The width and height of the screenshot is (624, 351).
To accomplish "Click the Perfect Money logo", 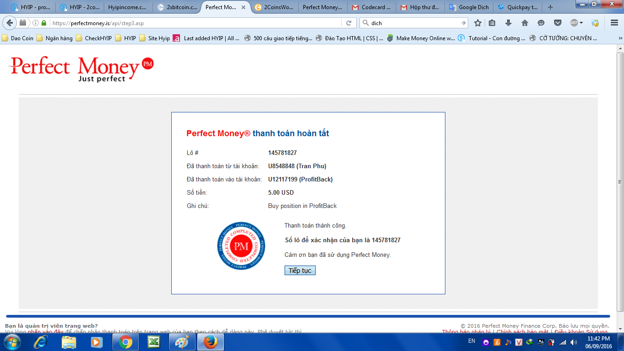I will pyautogui.click(x=81, y=69).
